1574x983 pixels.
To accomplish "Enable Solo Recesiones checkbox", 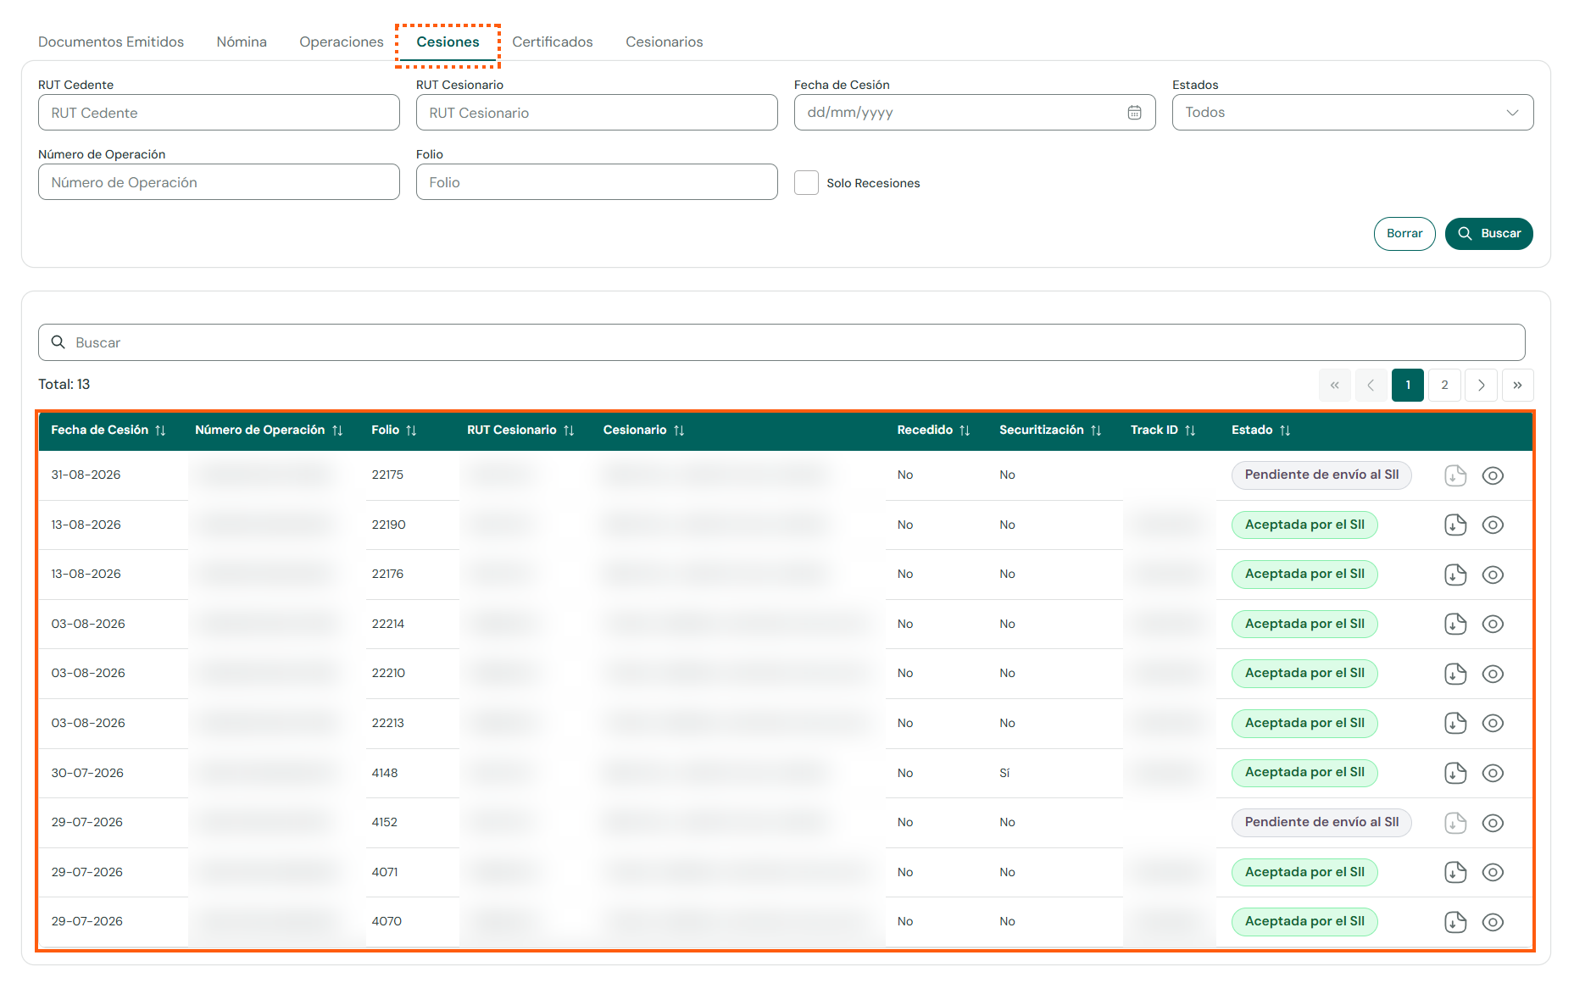I will pos(806,182).
